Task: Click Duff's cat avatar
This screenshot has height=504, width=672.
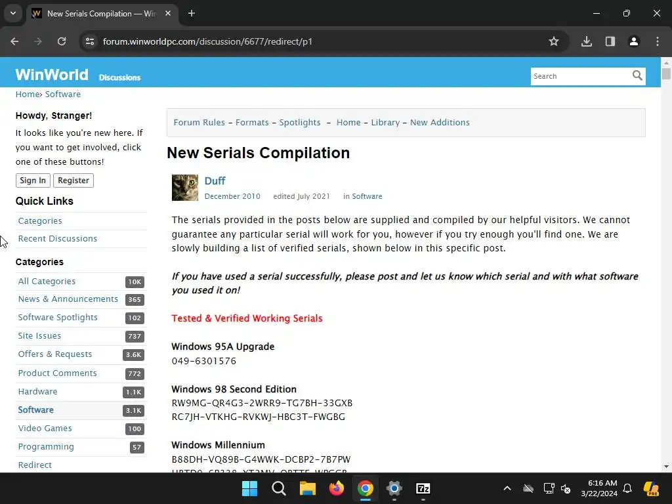Action: click(x=185, y=188)
